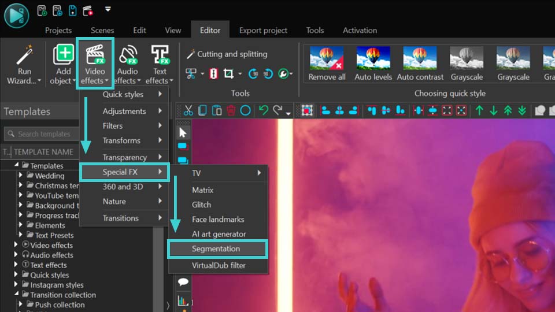Choose Face landmarks effect
Image resolution: width=555 pixels, height=312 pixels.
tap(219, 220)
